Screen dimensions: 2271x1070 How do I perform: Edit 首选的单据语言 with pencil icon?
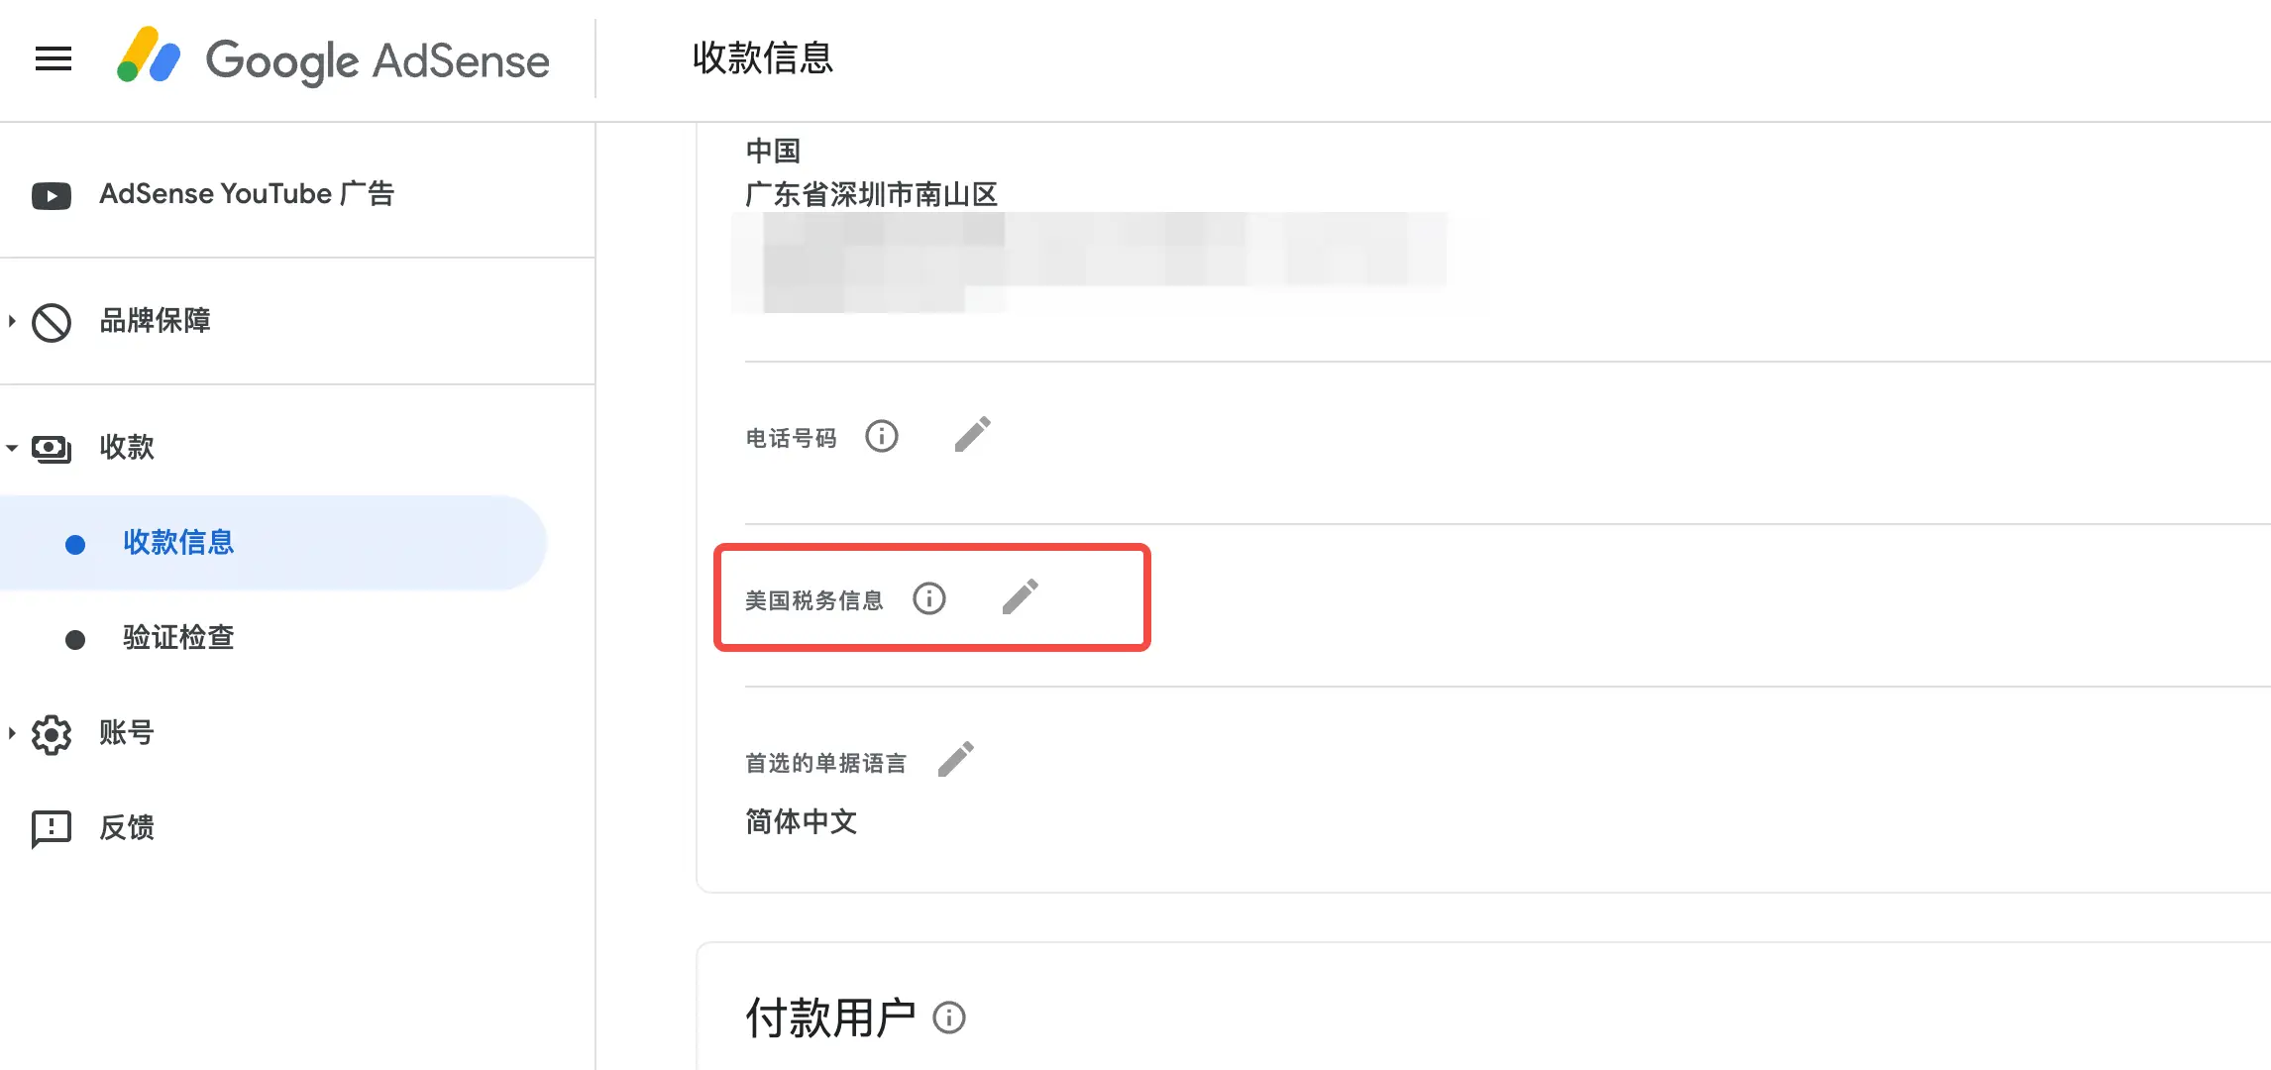pyautogui.click(x=956, y=759)
